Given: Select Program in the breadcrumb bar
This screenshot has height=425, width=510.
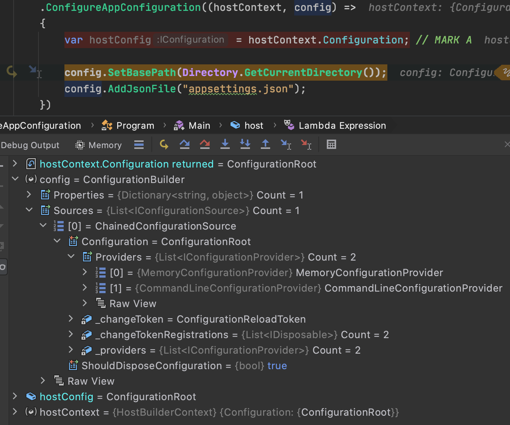Looking at the screenshot, I should [x=135, y=125].
